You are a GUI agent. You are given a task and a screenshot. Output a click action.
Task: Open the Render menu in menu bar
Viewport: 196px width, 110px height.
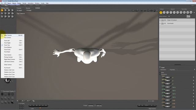click(24, 3)
